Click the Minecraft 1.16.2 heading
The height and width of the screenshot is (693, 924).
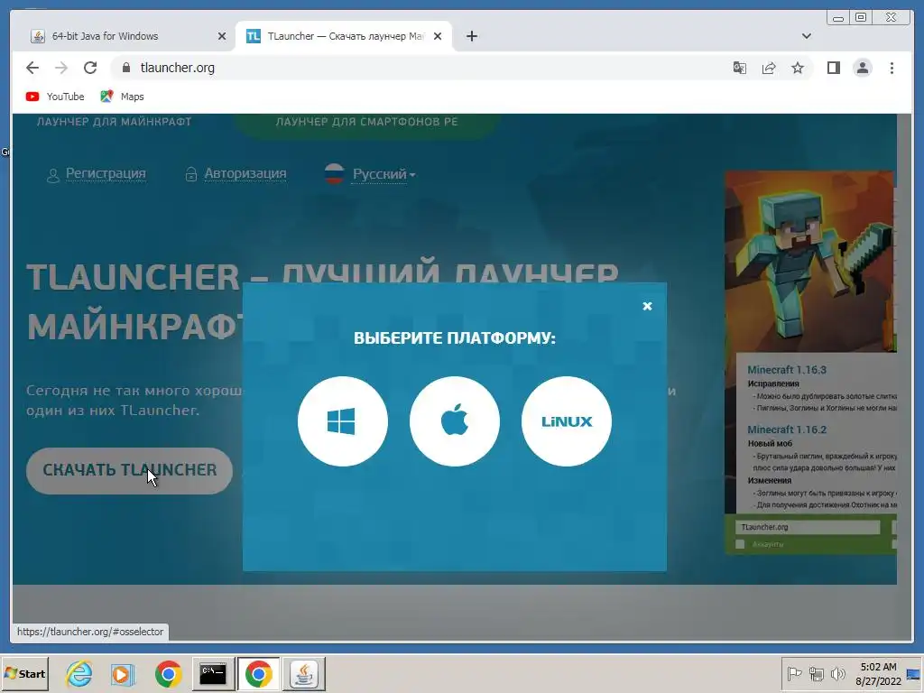point(787,430)
